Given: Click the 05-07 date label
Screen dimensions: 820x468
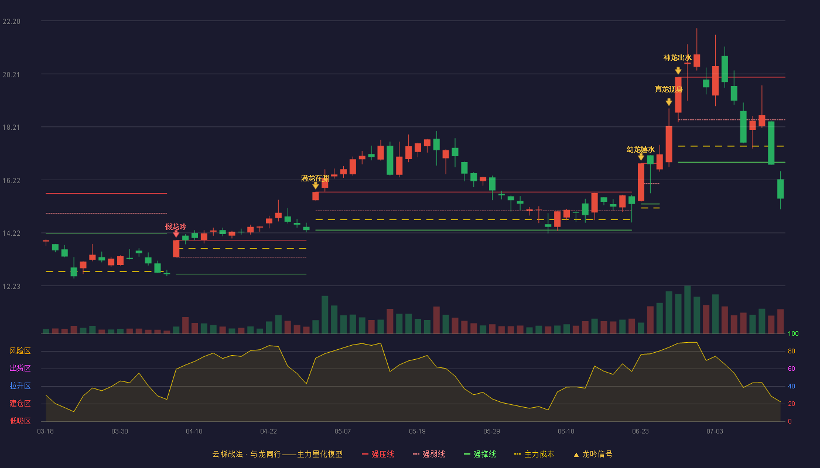Looking at the screenshot, I should 343,431.
